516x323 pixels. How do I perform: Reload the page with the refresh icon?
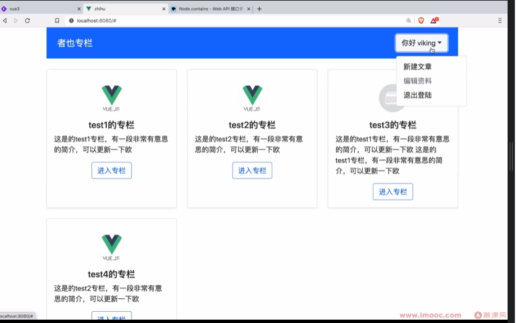pyautogui.click(x=28, y=20)
